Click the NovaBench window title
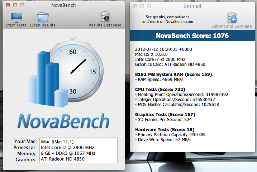Viewport: 257px width, 172px height. [63, 5]
